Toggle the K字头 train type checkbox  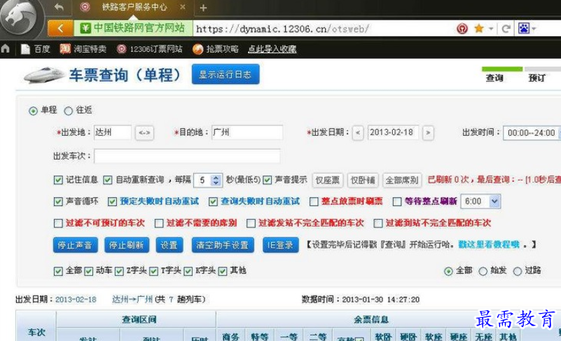pos(188,271)
